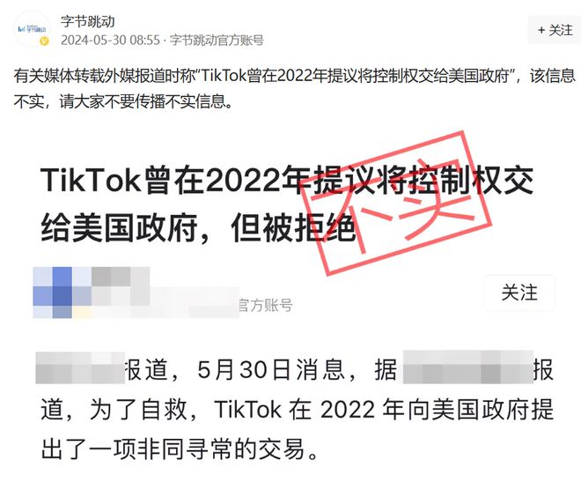This screenshot has width=581, height=482.
Task: Click the line 出了一项非同寻常的交易
Action: coord(180,449)
